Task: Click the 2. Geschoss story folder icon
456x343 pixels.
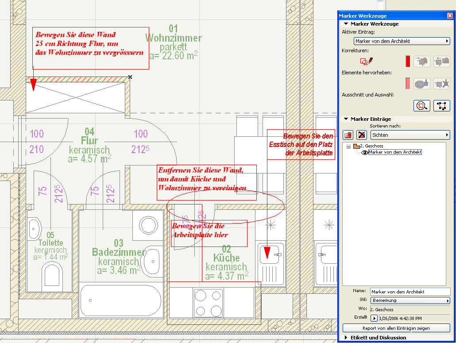Action: point(356,146)
